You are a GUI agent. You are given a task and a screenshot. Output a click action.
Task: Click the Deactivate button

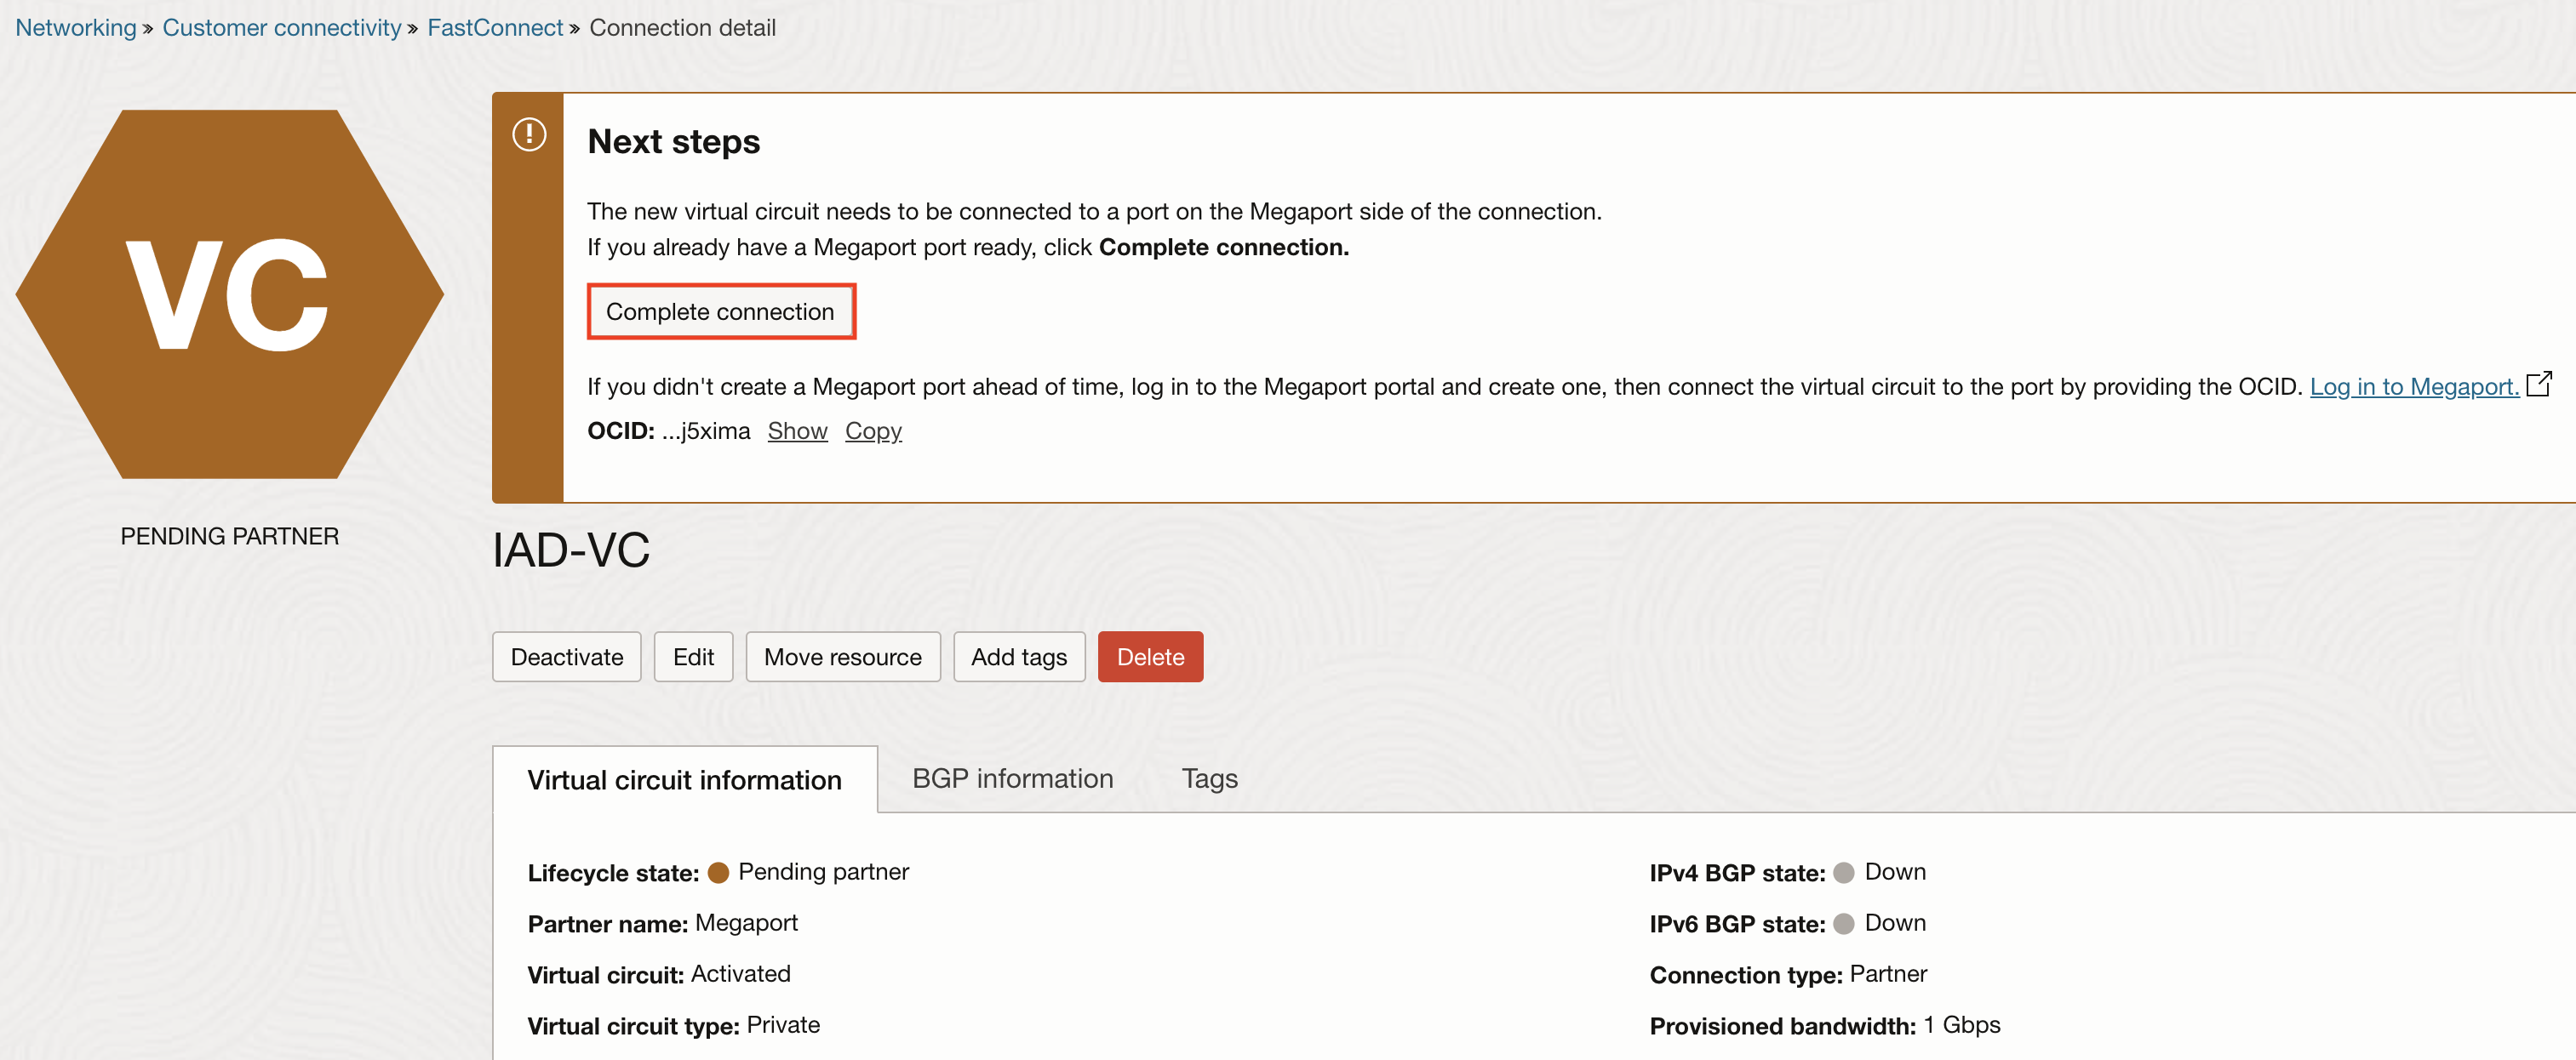point(566,657)
